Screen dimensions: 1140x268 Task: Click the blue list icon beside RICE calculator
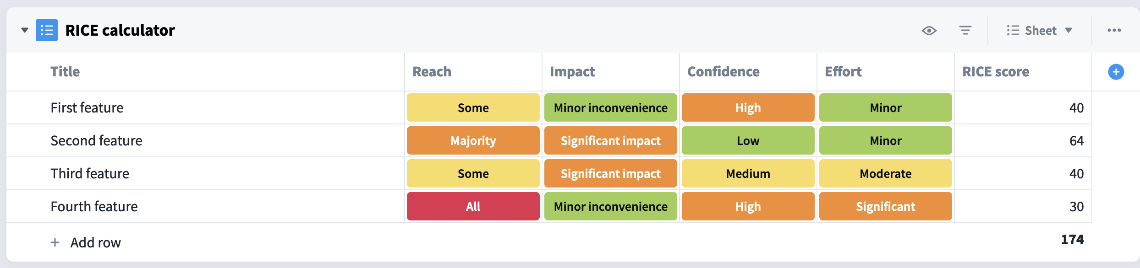(47, 30)
